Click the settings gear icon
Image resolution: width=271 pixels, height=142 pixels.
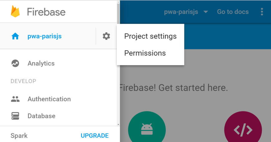coord(106,36)
